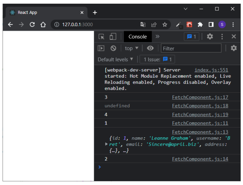Go forward to the next page

tap(21, 25)
